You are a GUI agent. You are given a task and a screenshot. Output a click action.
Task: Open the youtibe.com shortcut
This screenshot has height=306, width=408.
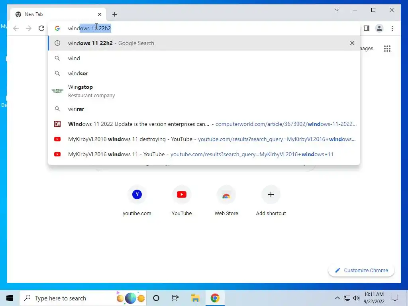tap(137, 201)
